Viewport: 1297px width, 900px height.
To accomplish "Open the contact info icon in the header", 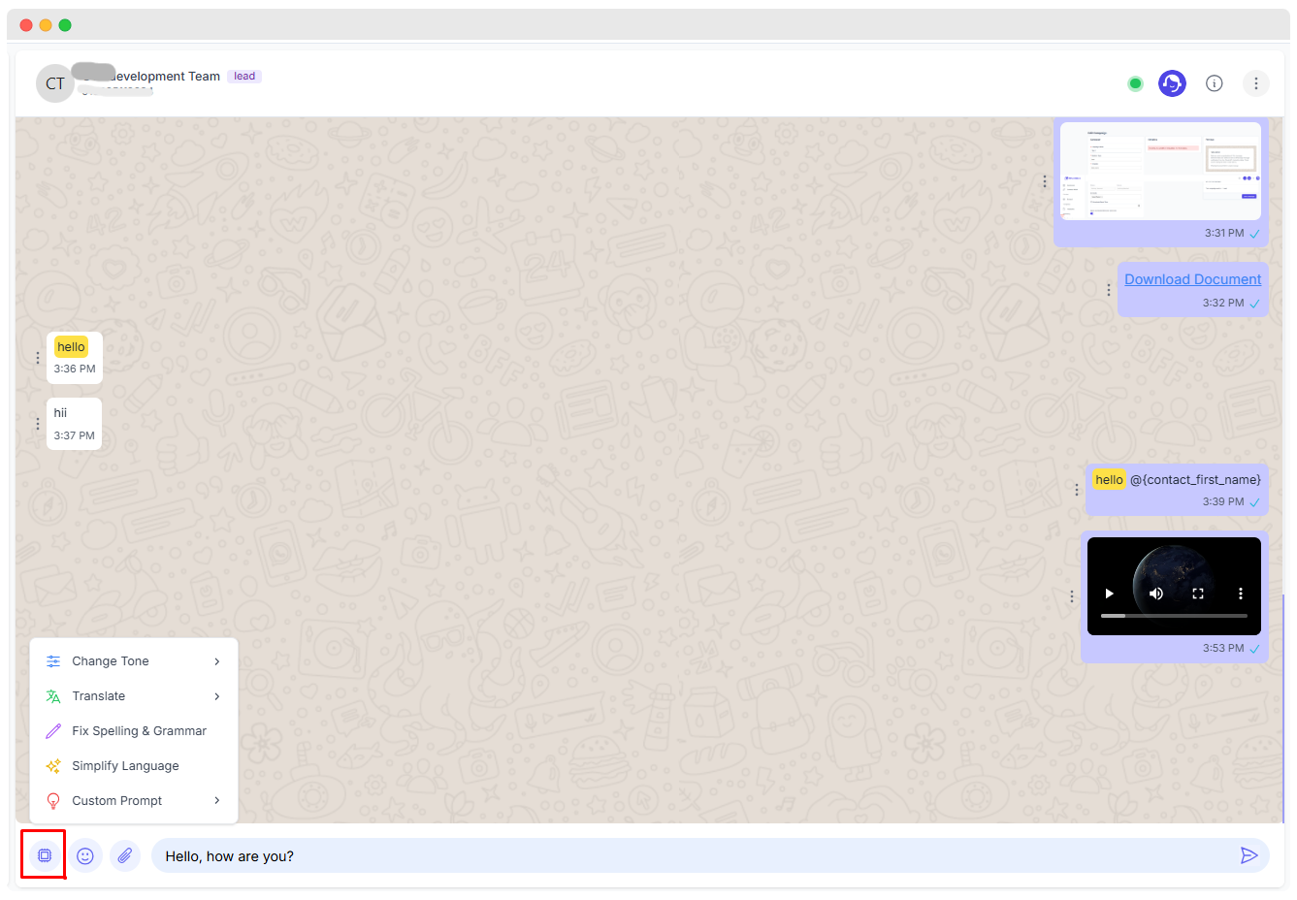I will click(1214, 83).
